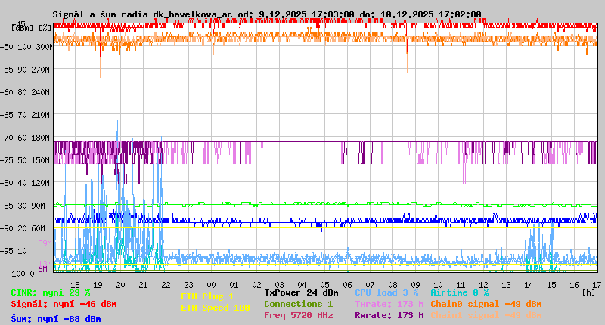
Task: Select the 'Signál: nyní -46 dBm' legend entry
Action: click(64, 304)
